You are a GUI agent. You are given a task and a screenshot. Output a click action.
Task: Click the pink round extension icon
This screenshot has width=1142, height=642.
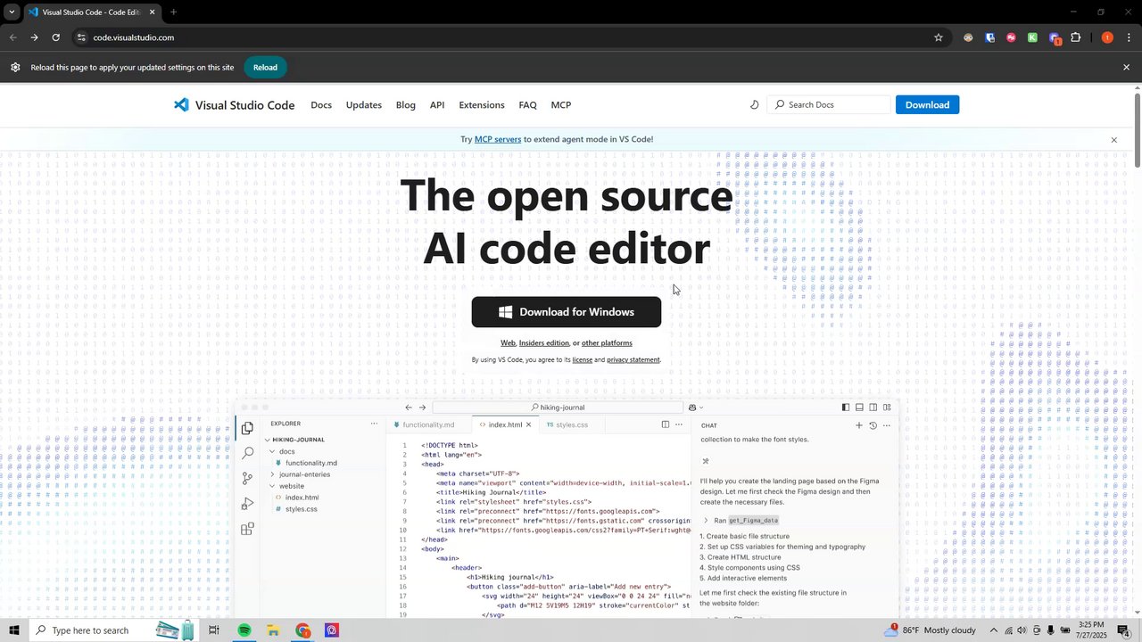(1011, 37)
